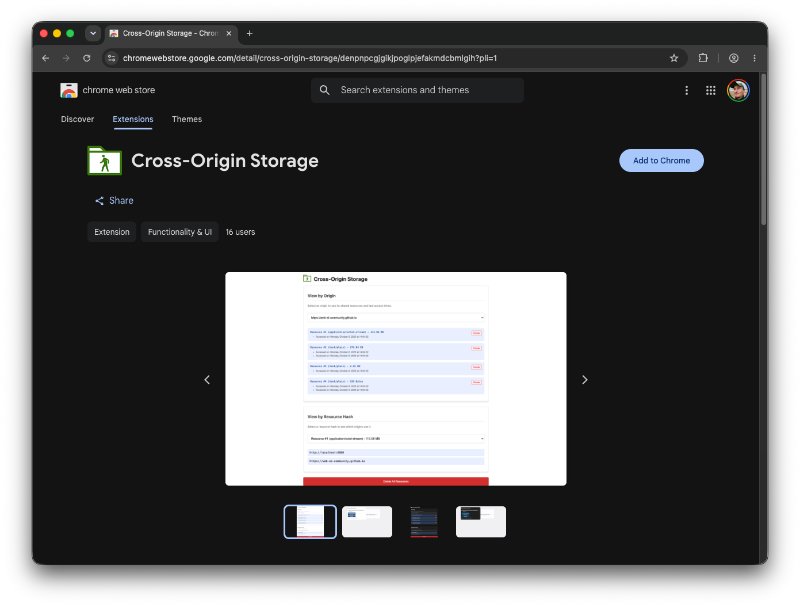The width and height of the screenshot is (800, 607).
Task: Open the Google apps grid
Action: pos(711,90)
